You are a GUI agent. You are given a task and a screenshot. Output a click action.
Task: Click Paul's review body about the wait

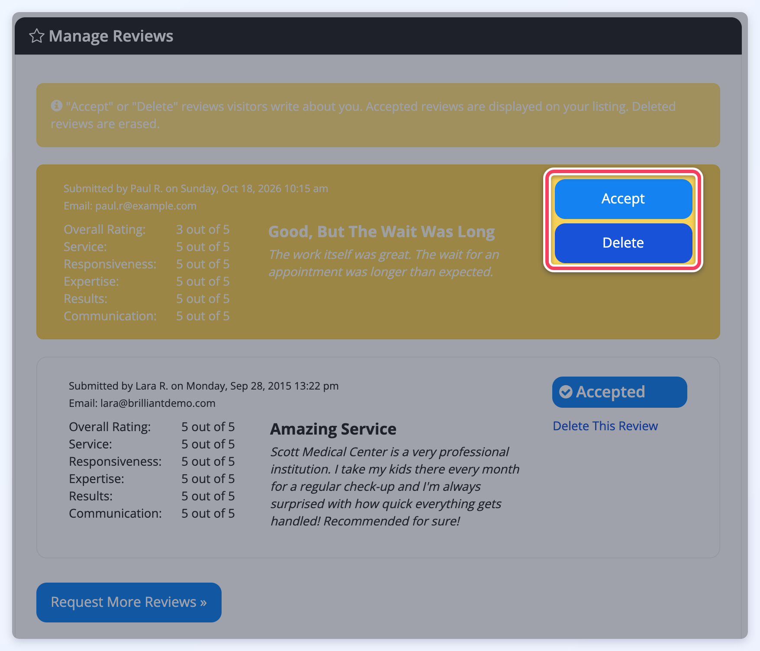[384, 263]
